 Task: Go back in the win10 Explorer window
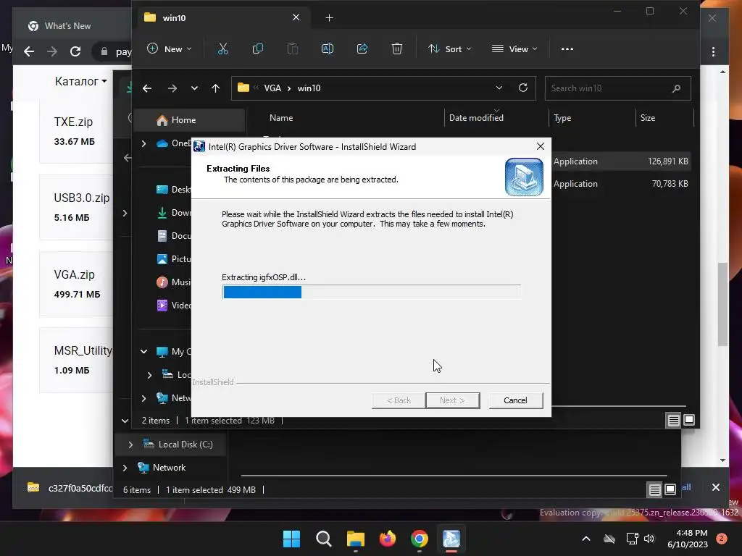[x=147, y=88]
